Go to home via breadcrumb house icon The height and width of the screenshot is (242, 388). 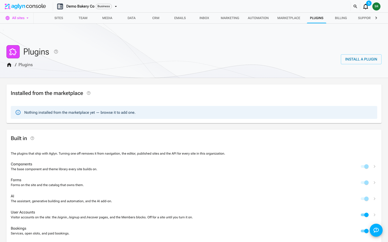coord(9,65)
